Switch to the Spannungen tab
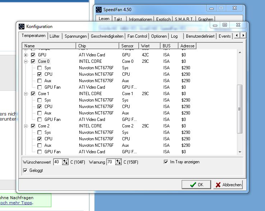Screen dimensions: 265x211 point(75,36)
